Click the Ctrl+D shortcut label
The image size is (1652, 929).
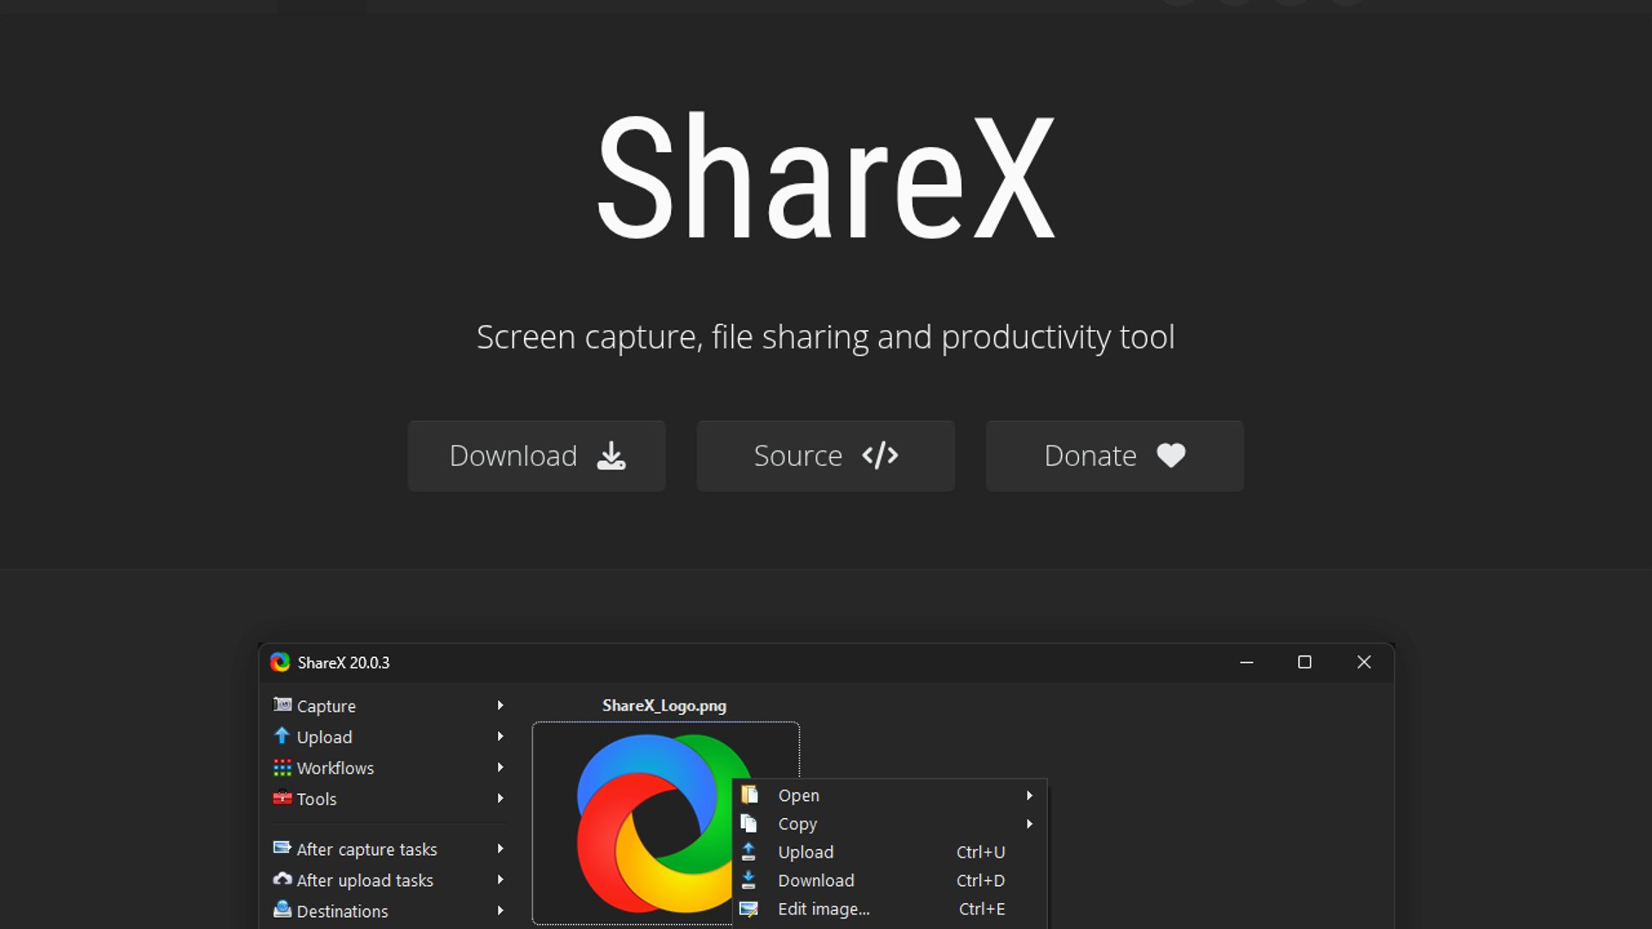(981, 881)
